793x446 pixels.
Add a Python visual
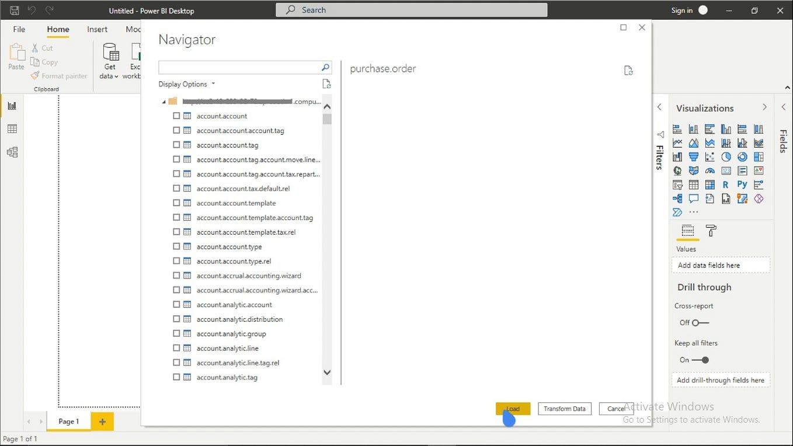click(x=742, y=184)
